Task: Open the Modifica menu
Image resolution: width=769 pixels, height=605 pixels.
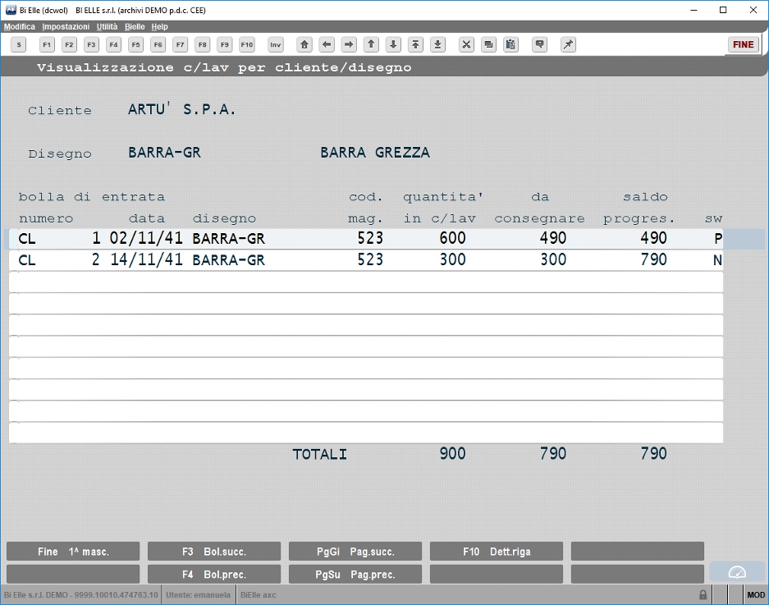Action: [20, 26]
